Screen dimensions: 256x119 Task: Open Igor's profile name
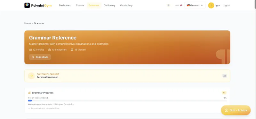pyautogui.click(x=218, y=5)
